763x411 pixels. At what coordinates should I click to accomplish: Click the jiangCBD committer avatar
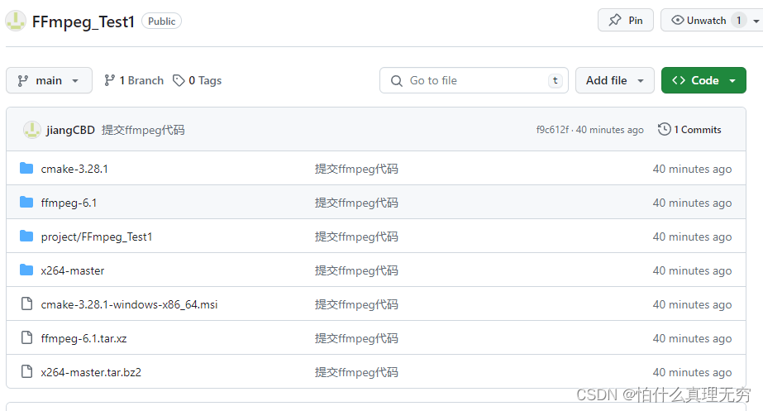pyautogui.click(x=32, y=130)
